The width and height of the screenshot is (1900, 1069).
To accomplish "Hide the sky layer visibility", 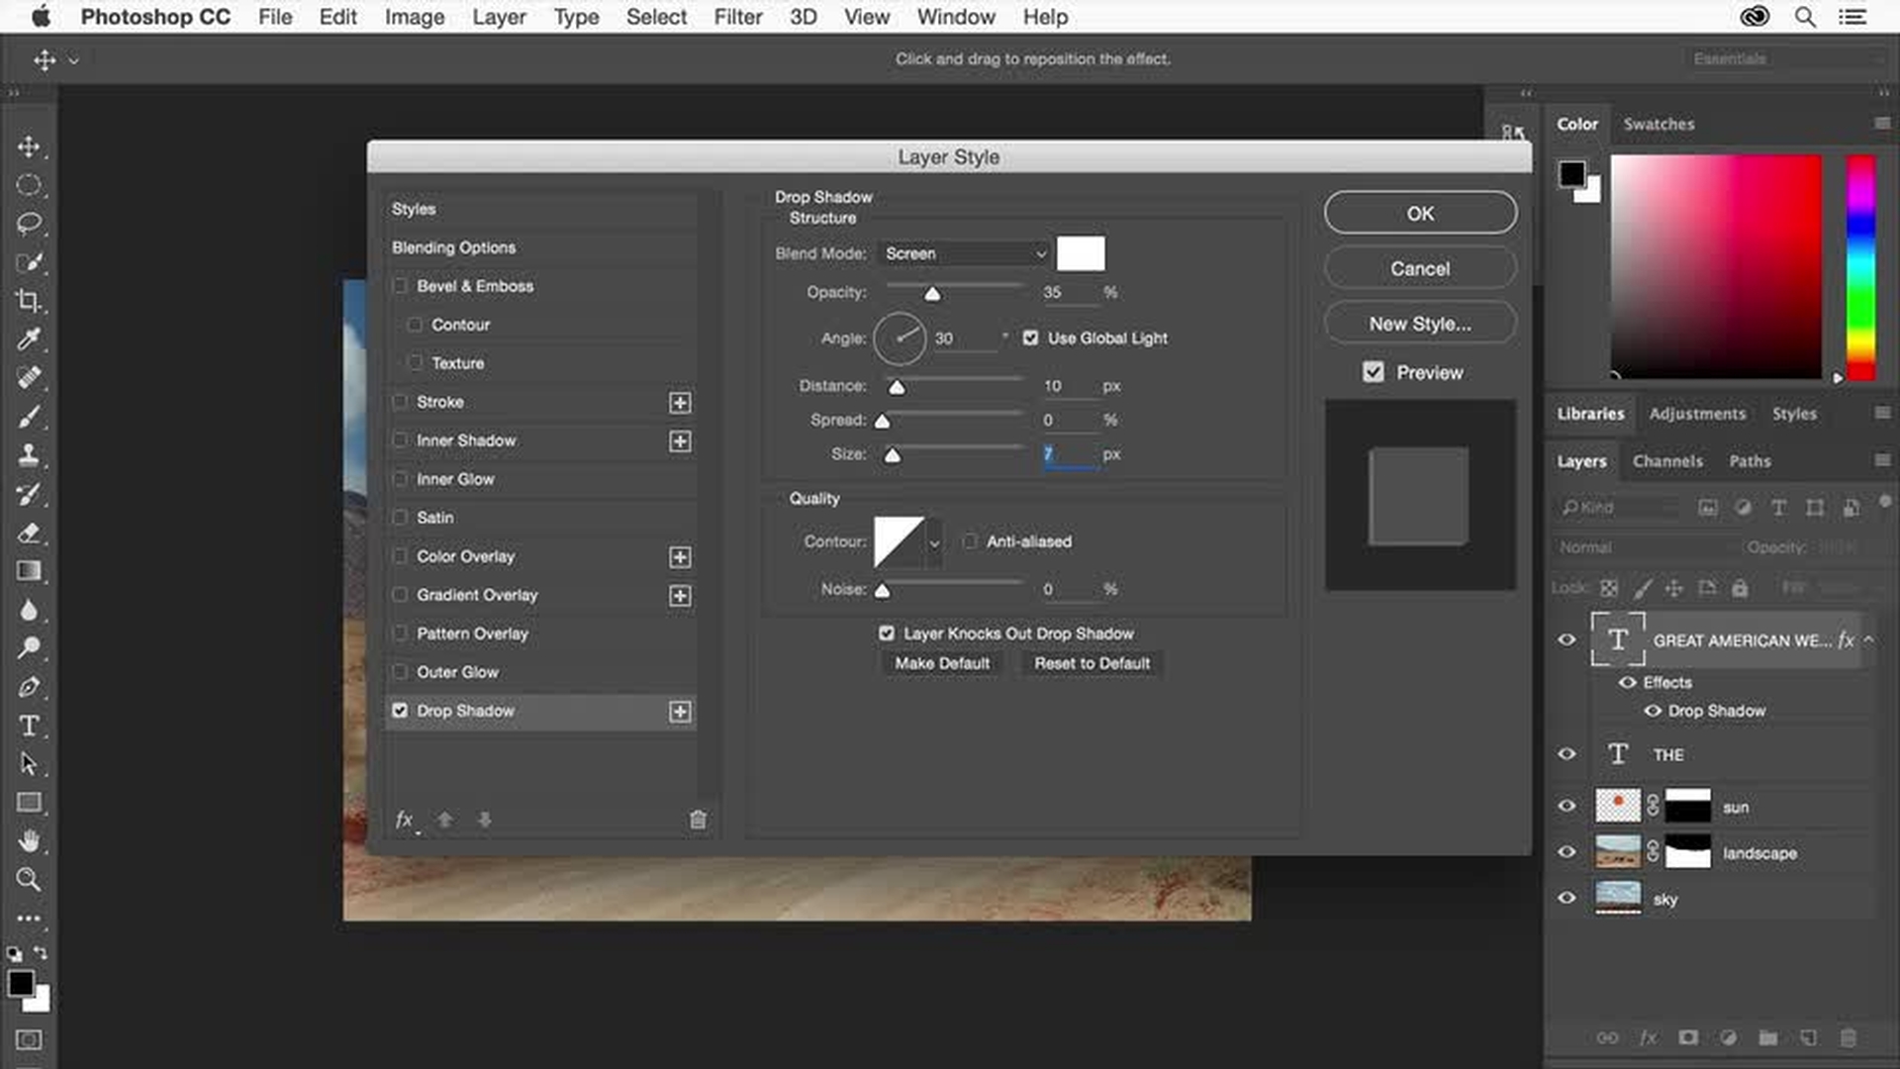I will (x=1567, y=898).
